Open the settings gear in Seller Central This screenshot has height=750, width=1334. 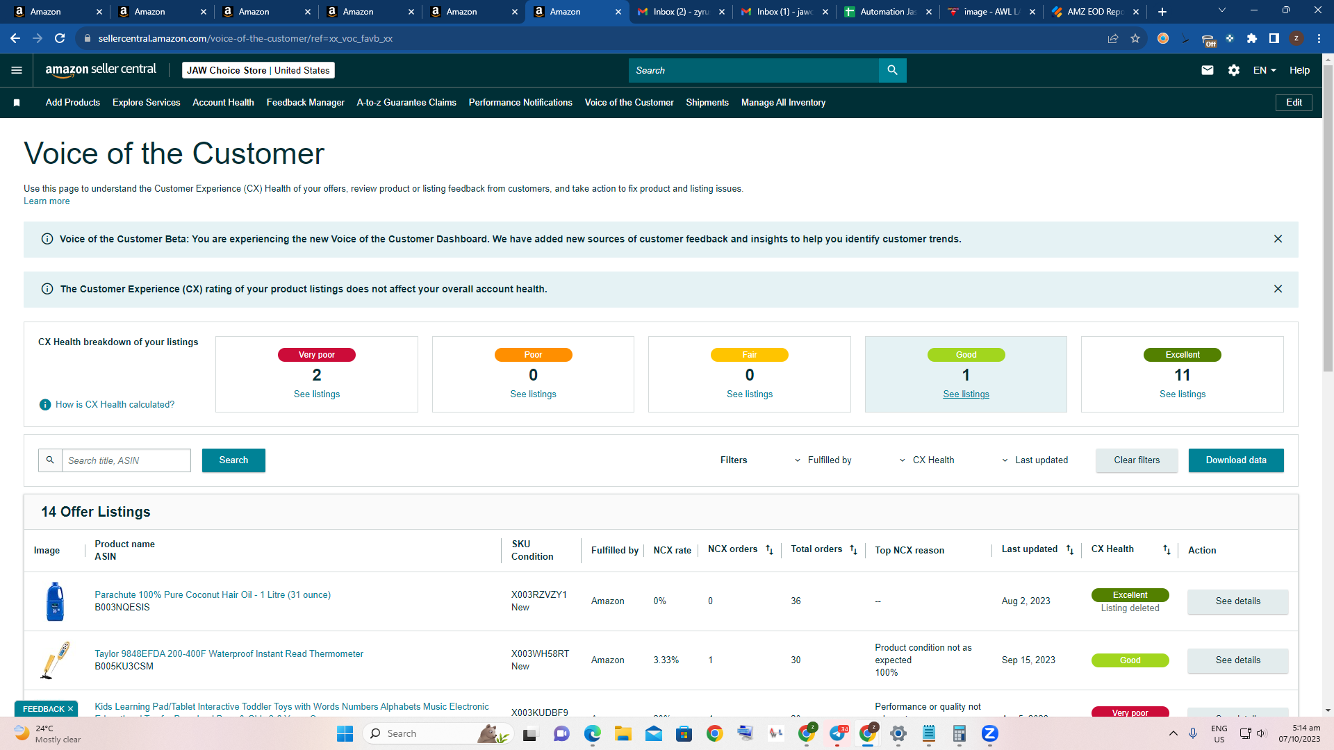point(1234,70)
